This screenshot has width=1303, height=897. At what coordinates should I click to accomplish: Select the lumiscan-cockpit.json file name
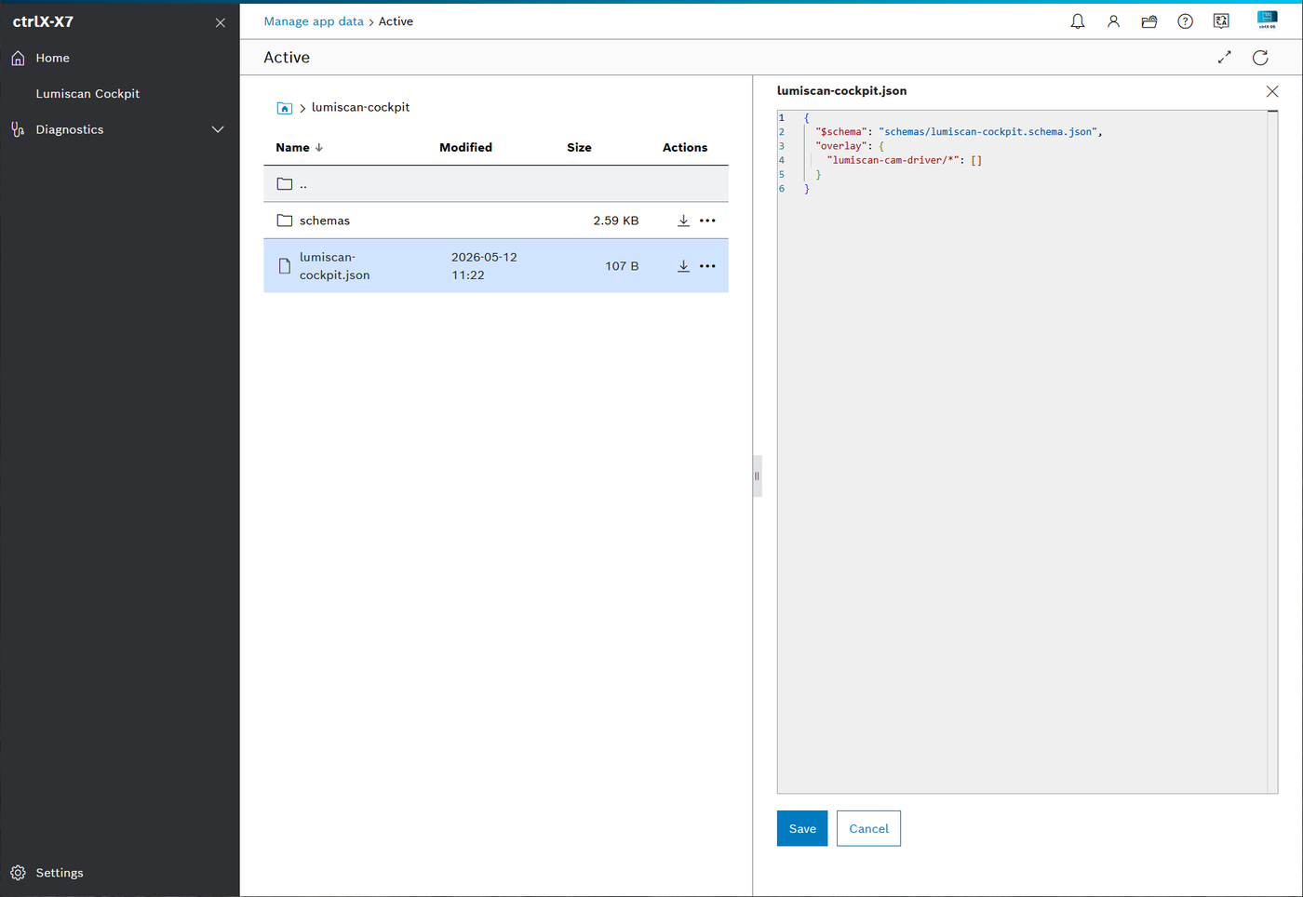[x=335, y=266]
